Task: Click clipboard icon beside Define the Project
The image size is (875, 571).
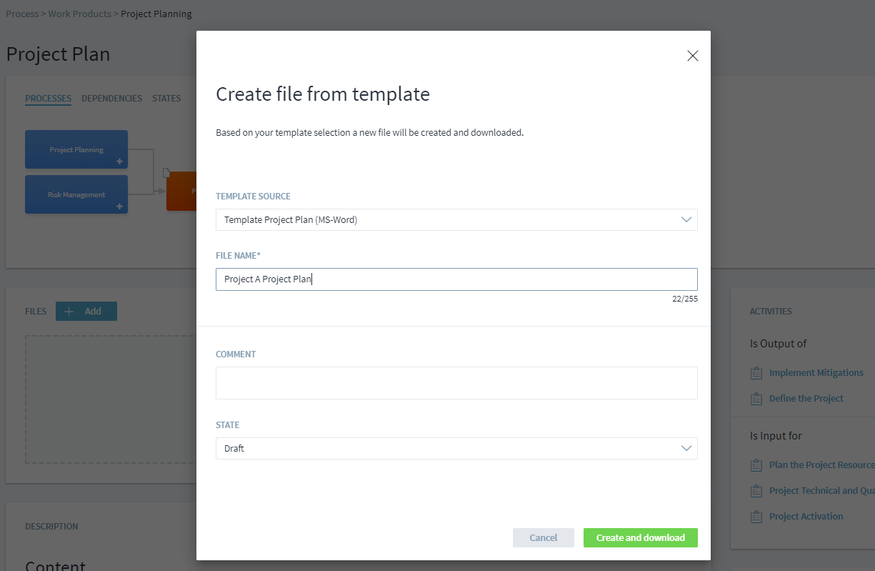Action: coord(756,399)
